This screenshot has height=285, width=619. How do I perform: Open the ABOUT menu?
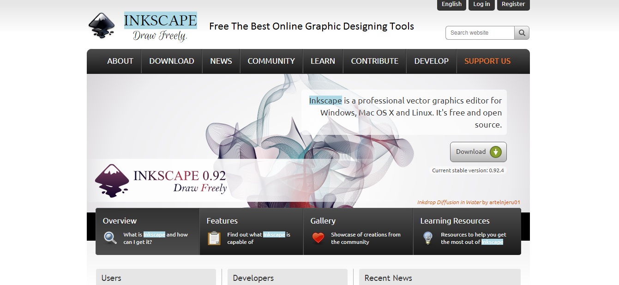[120, 61]
